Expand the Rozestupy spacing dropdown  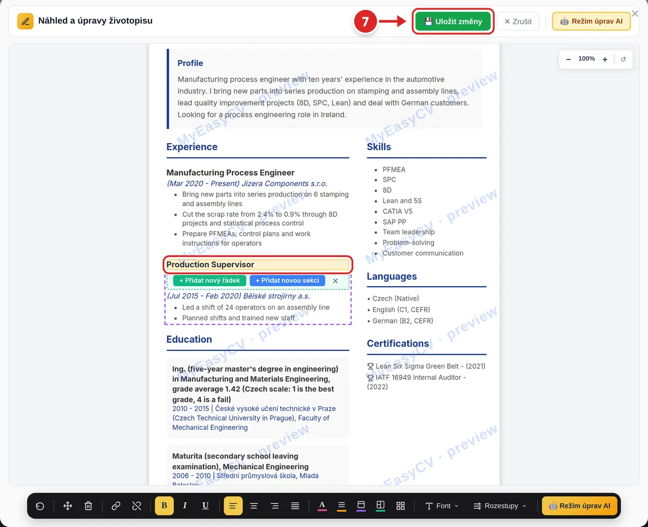(x=500, y=506)
